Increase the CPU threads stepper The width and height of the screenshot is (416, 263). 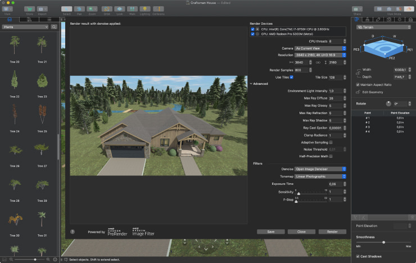pyautogui.click(x=345, y=40)
